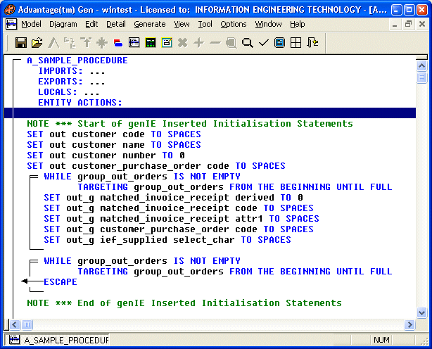The image size is (432, 349).
Task: Click the Open folder toolbar icon
Action: coord(37,43)
